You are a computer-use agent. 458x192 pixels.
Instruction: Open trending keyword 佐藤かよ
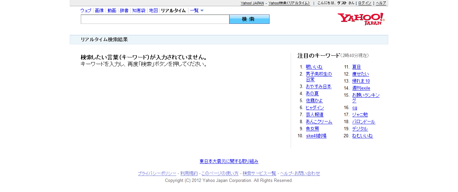pos(314,101)
